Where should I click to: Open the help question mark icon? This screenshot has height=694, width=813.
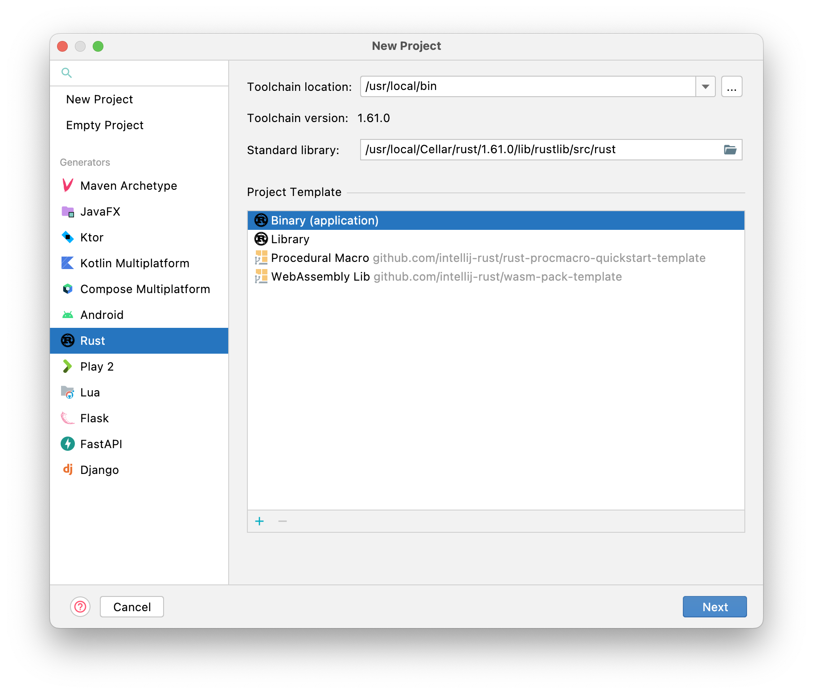(x=80, y=607)
